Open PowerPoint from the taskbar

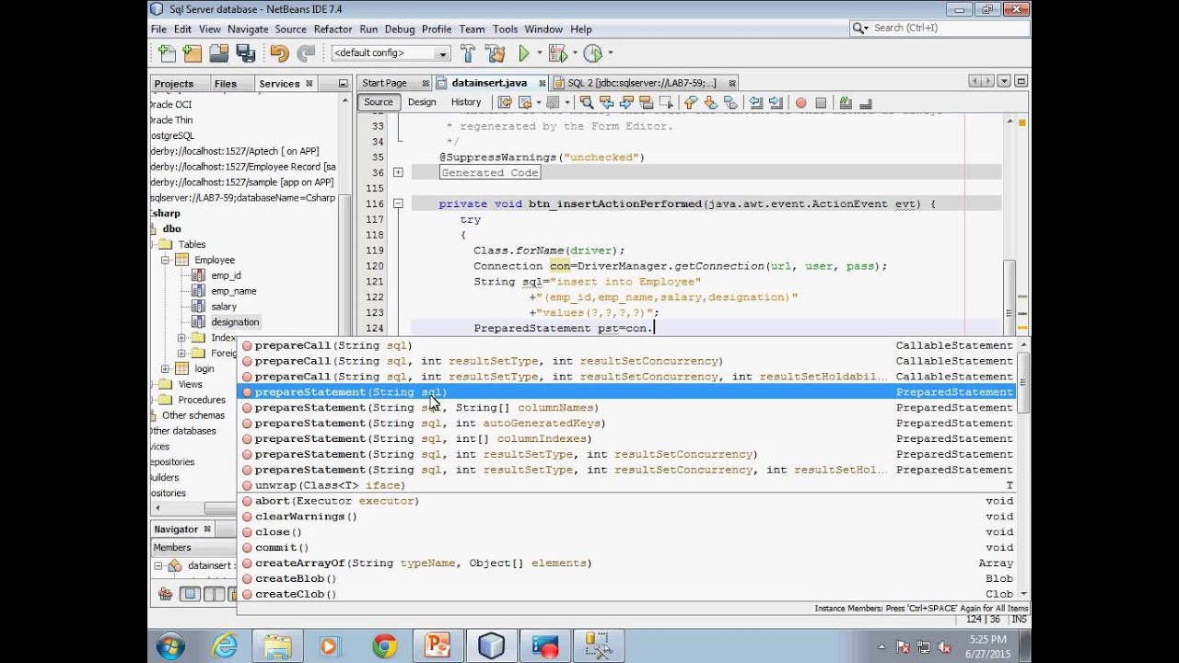pos(438,646)
